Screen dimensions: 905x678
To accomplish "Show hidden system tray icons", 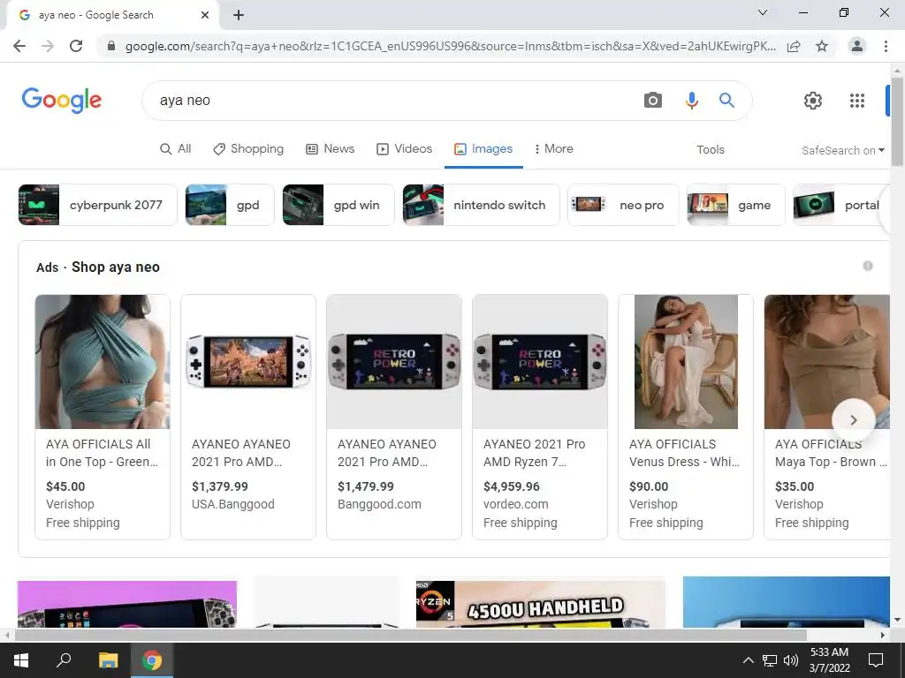I will (x=748, y=660).
